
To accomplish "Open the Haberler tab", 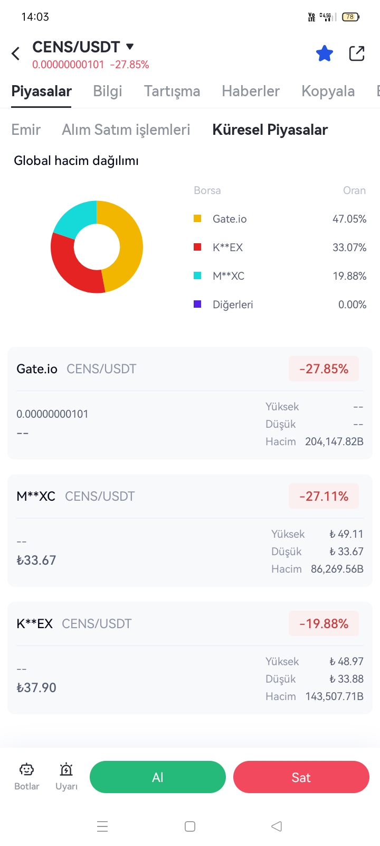I will click(251, 91).
